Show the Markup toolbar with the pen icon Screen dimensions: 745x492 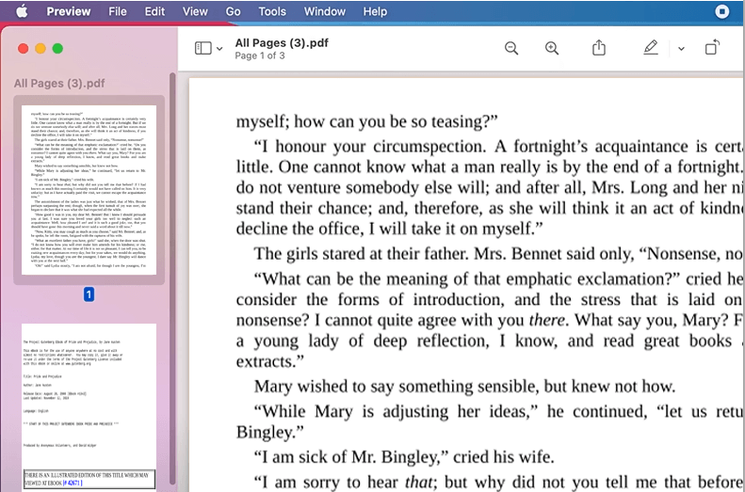coord(651,47)
